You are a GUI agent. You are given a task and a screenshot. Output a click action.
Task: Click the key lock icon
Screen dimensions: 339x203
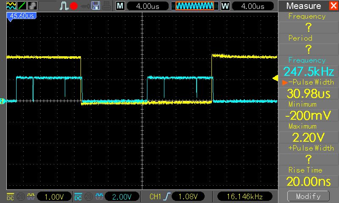click(x=85, y=6)
